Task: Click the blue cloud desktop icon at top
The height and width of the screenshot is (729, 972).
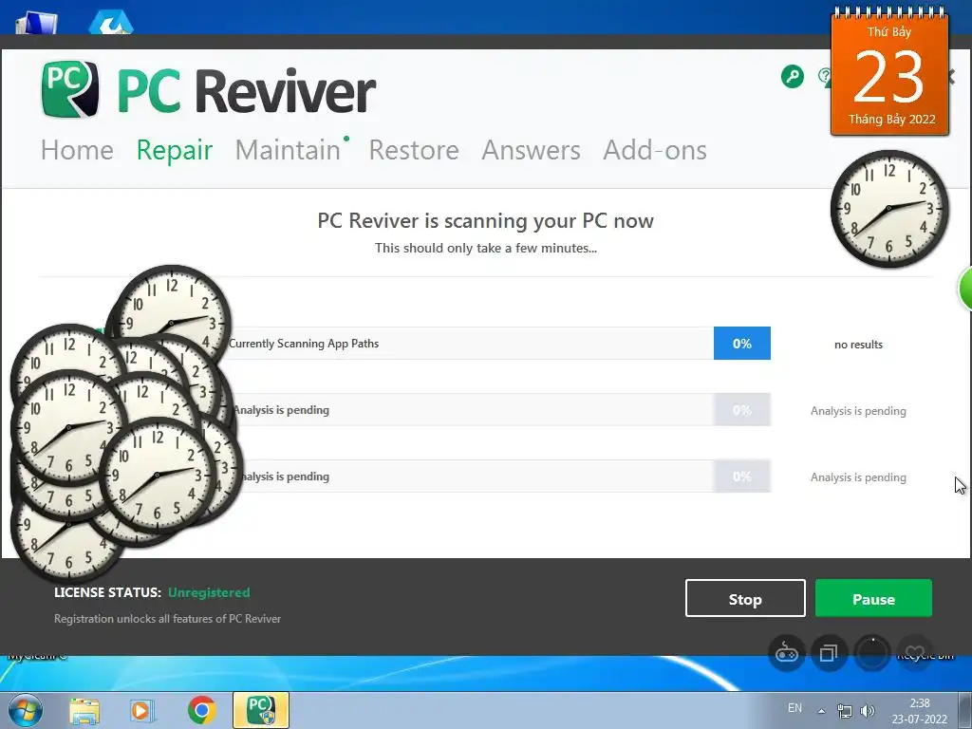Action: click(x=111, y=23)
